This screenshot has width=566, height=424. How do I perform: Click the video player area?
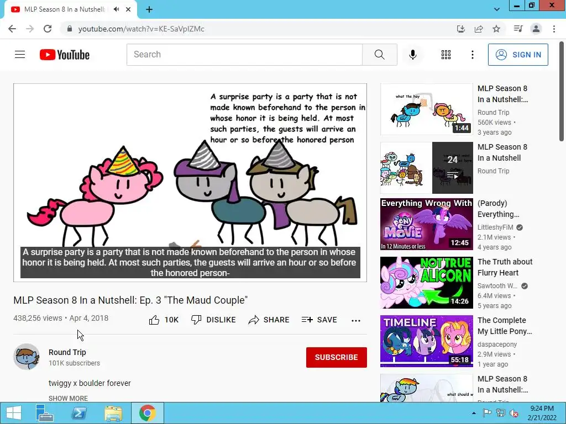coord(190,183)
